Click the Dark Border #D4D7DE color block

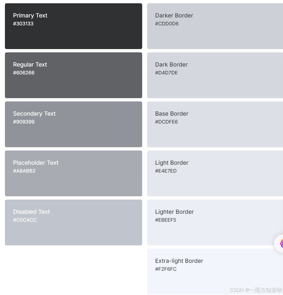pyautogui.click(x=215, y=75)
